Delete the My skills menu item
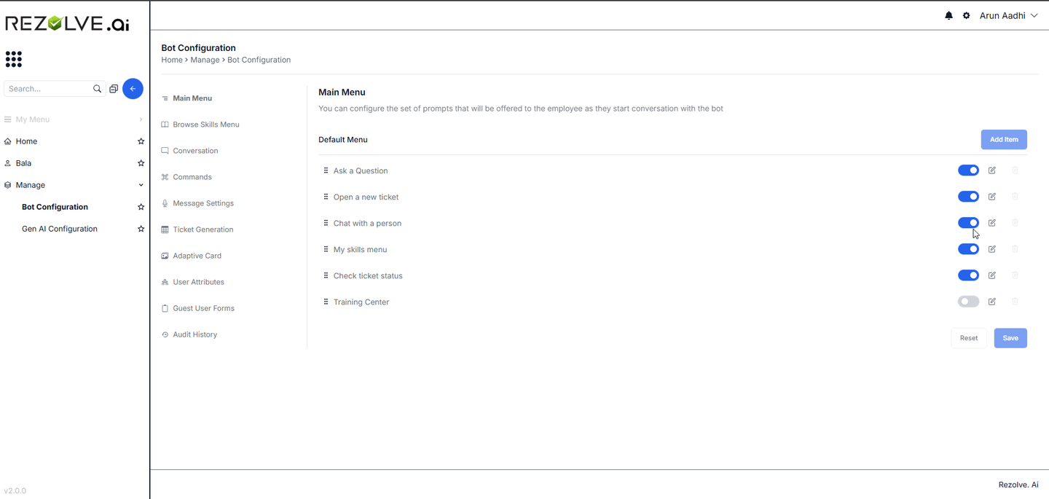 coord(1015,249)
